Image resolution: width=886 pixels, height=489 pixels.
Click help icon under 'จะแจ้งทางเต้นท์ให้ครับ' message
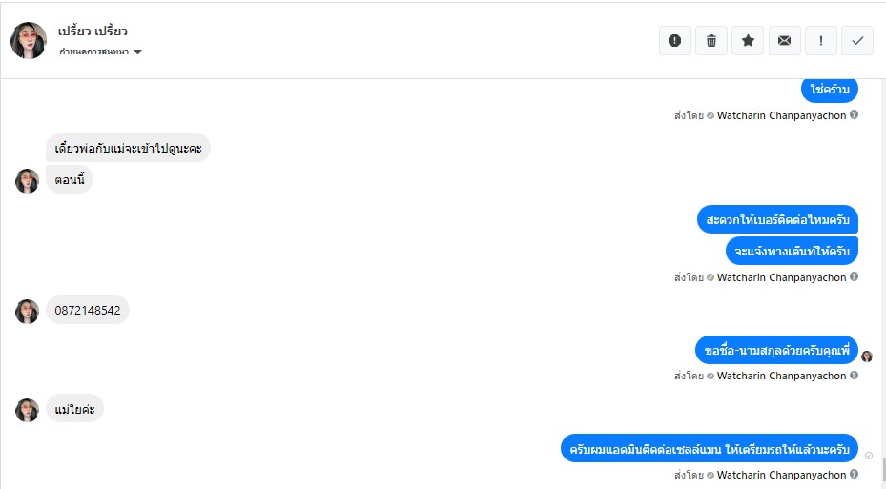[854, 277]
